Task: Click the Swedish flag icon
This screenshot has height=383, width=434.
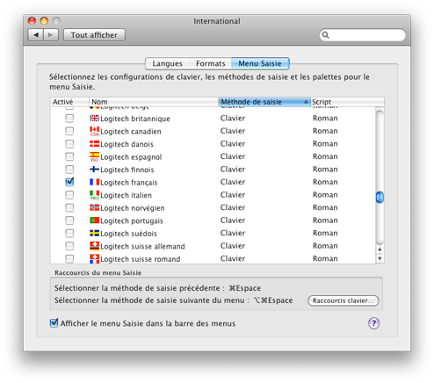Action: 94,233
